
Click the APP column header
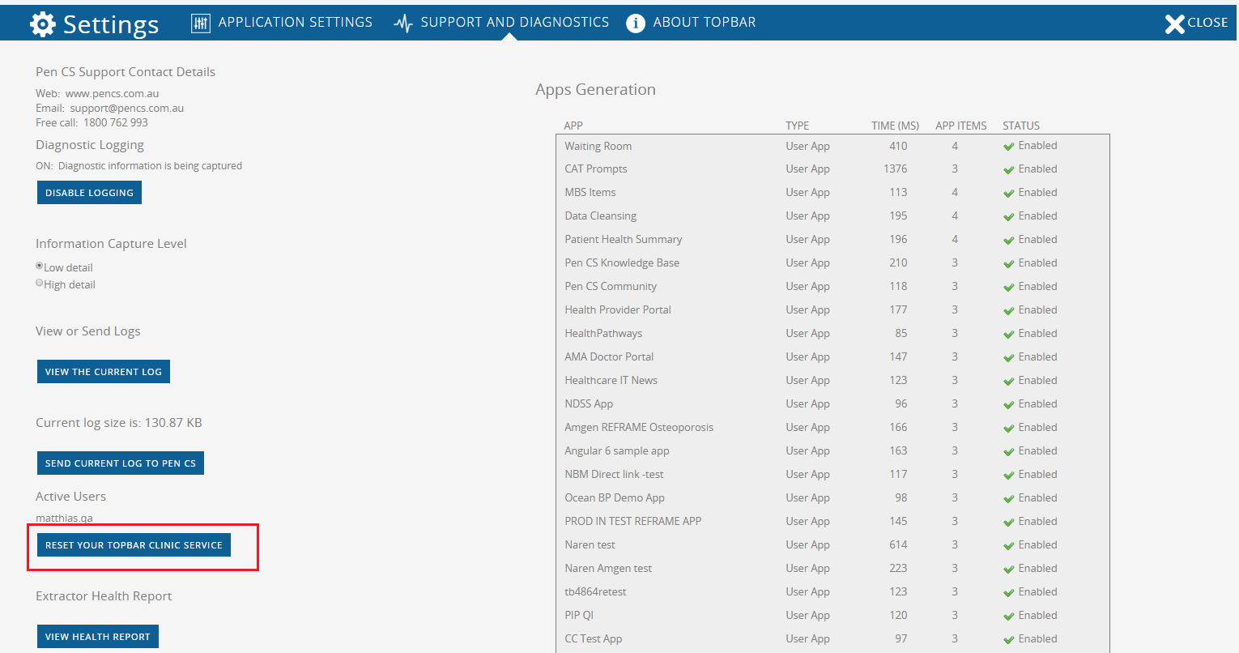[x=573, y=126]
